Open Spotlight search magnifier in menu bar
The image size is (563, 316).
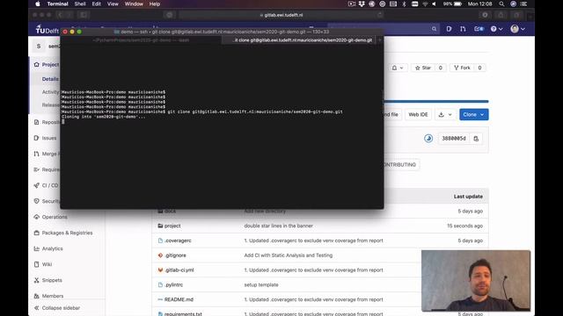pyautogui.click(x=501, y=4)
